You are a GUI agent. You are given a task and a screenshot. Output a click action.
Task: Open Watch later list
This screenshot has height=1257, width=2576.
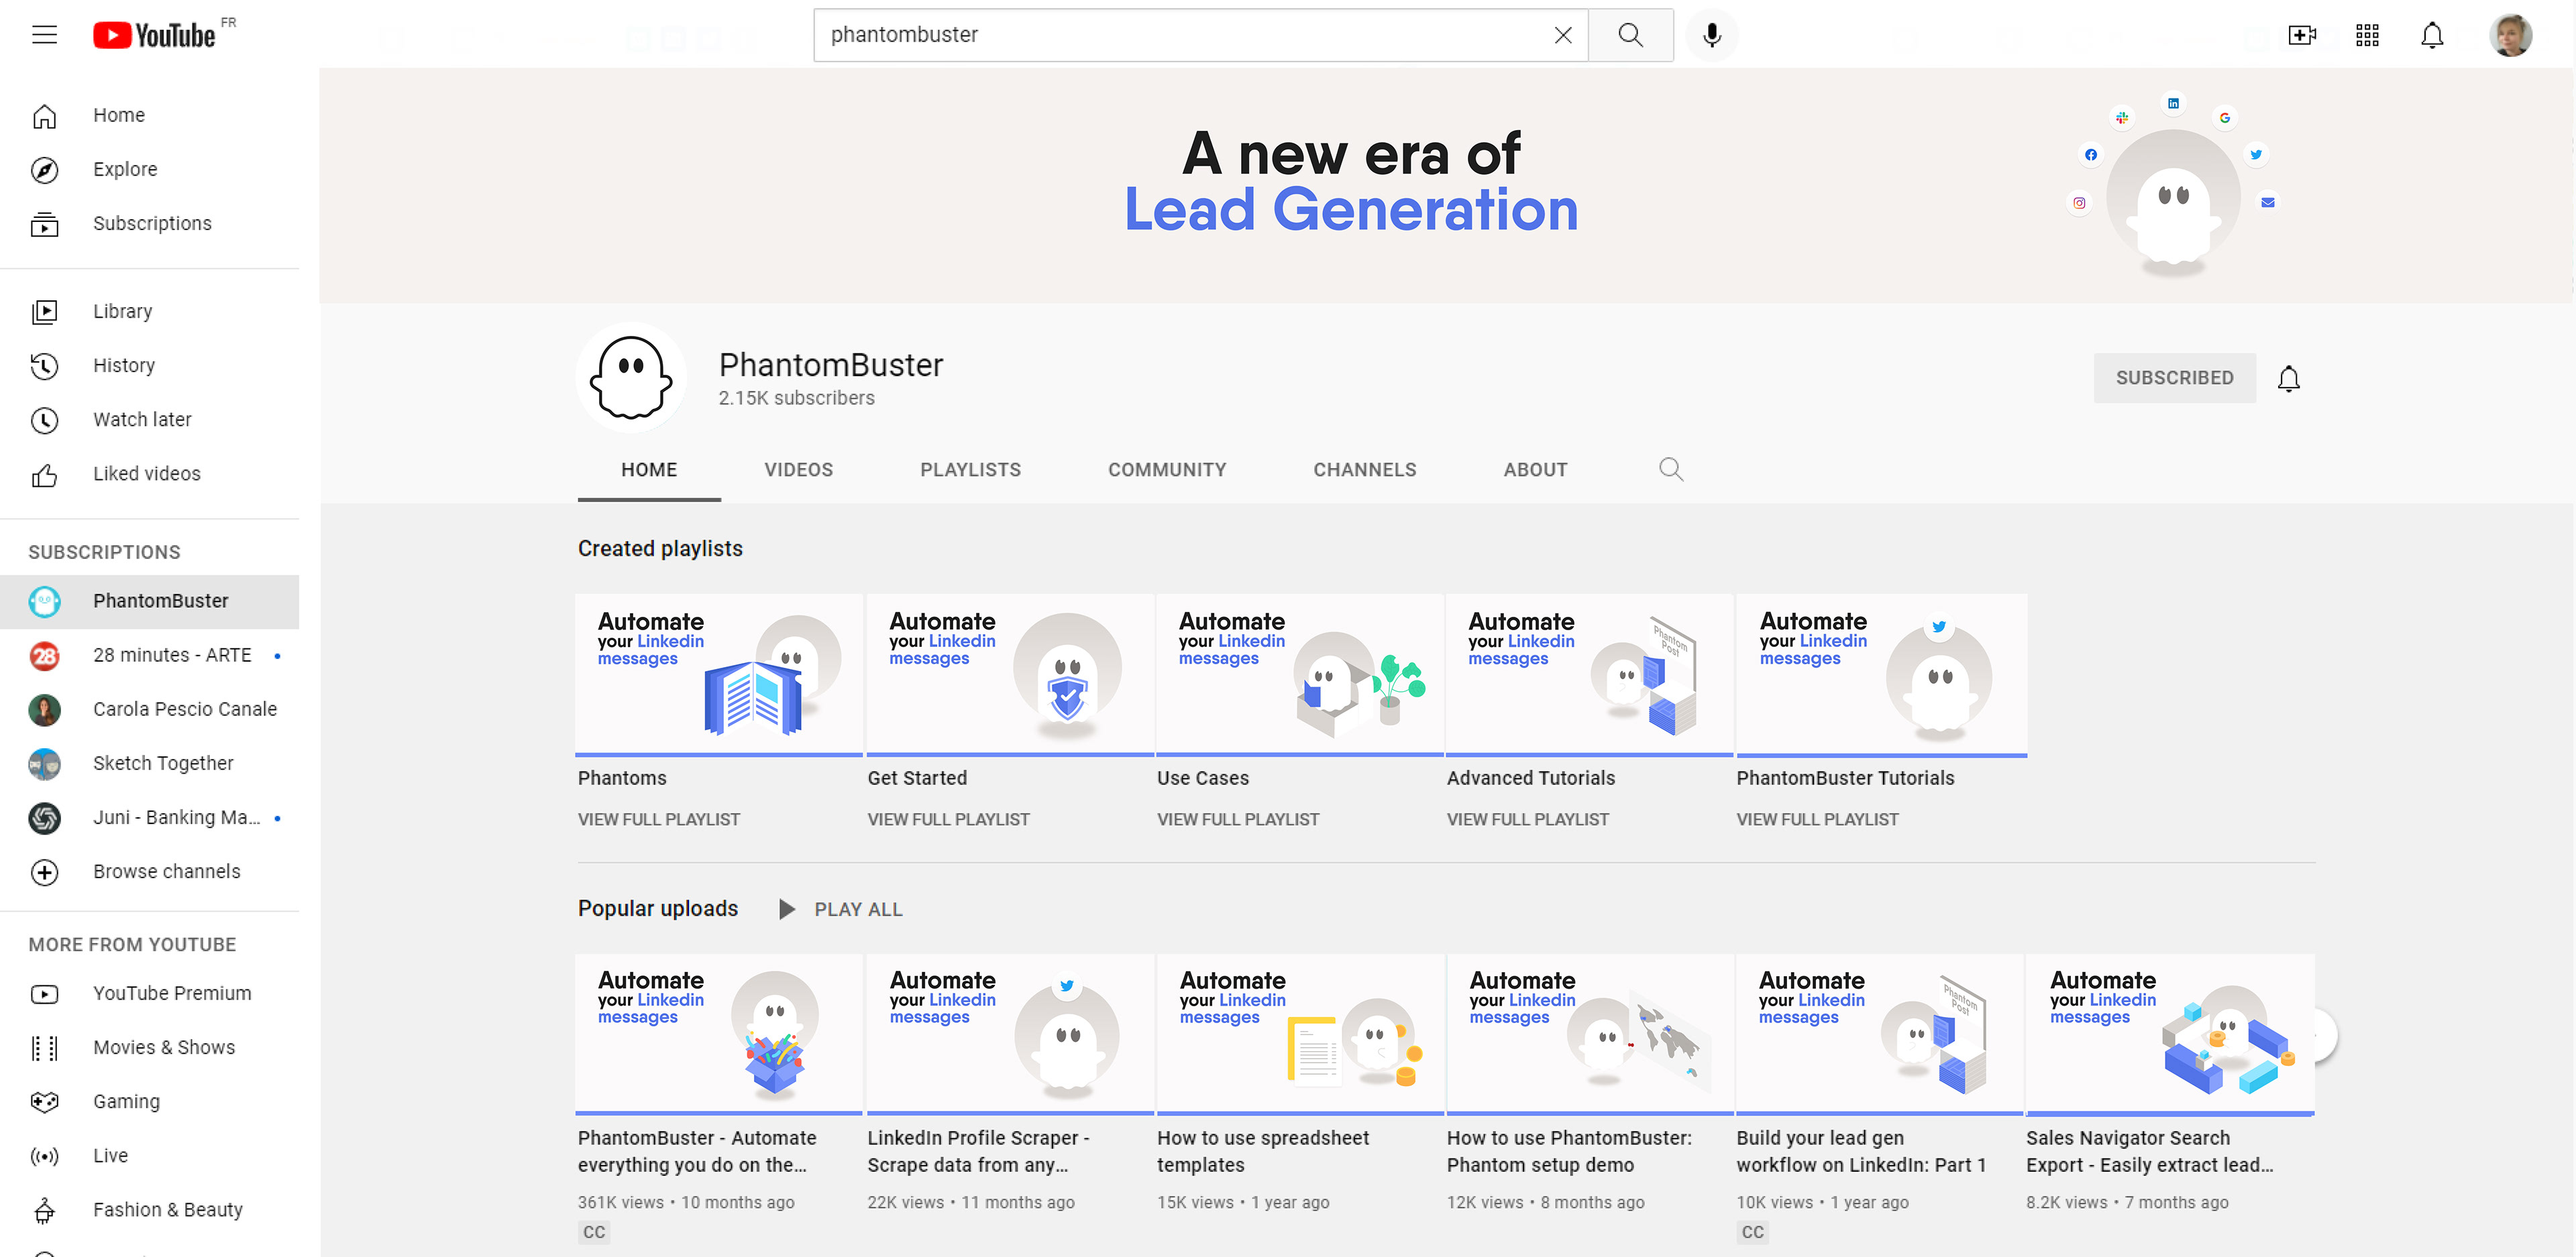coord(150,420)
